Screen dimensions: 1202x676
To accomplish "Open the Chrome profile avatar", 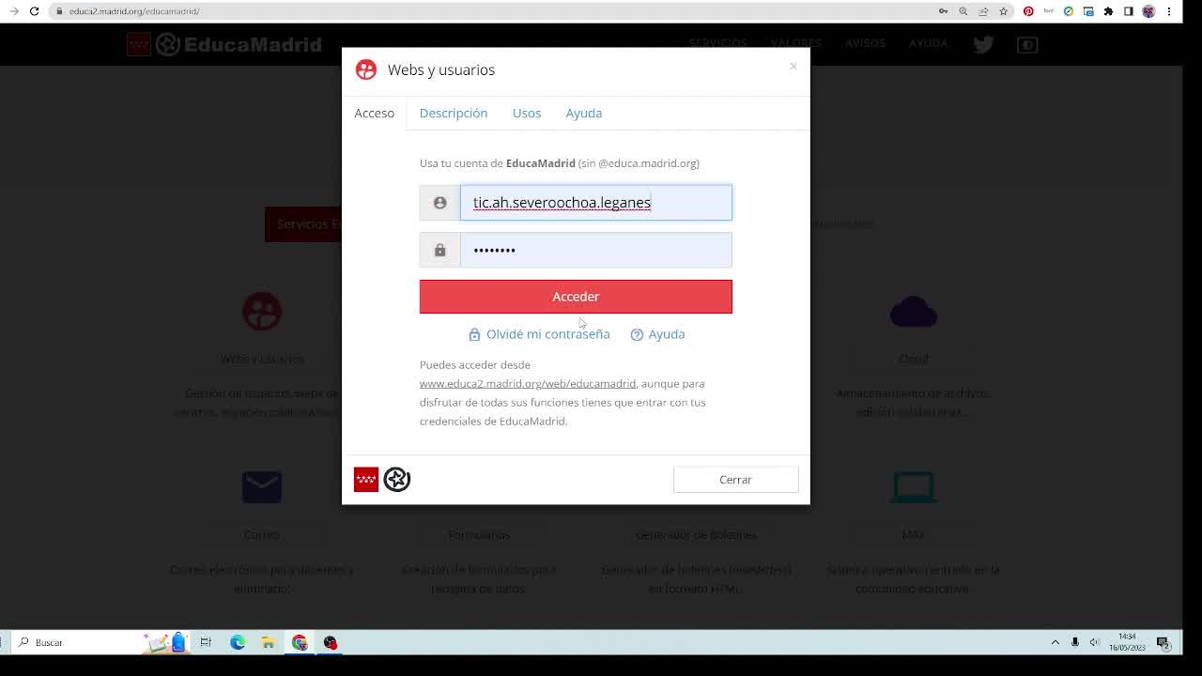I will (1148, 11).
